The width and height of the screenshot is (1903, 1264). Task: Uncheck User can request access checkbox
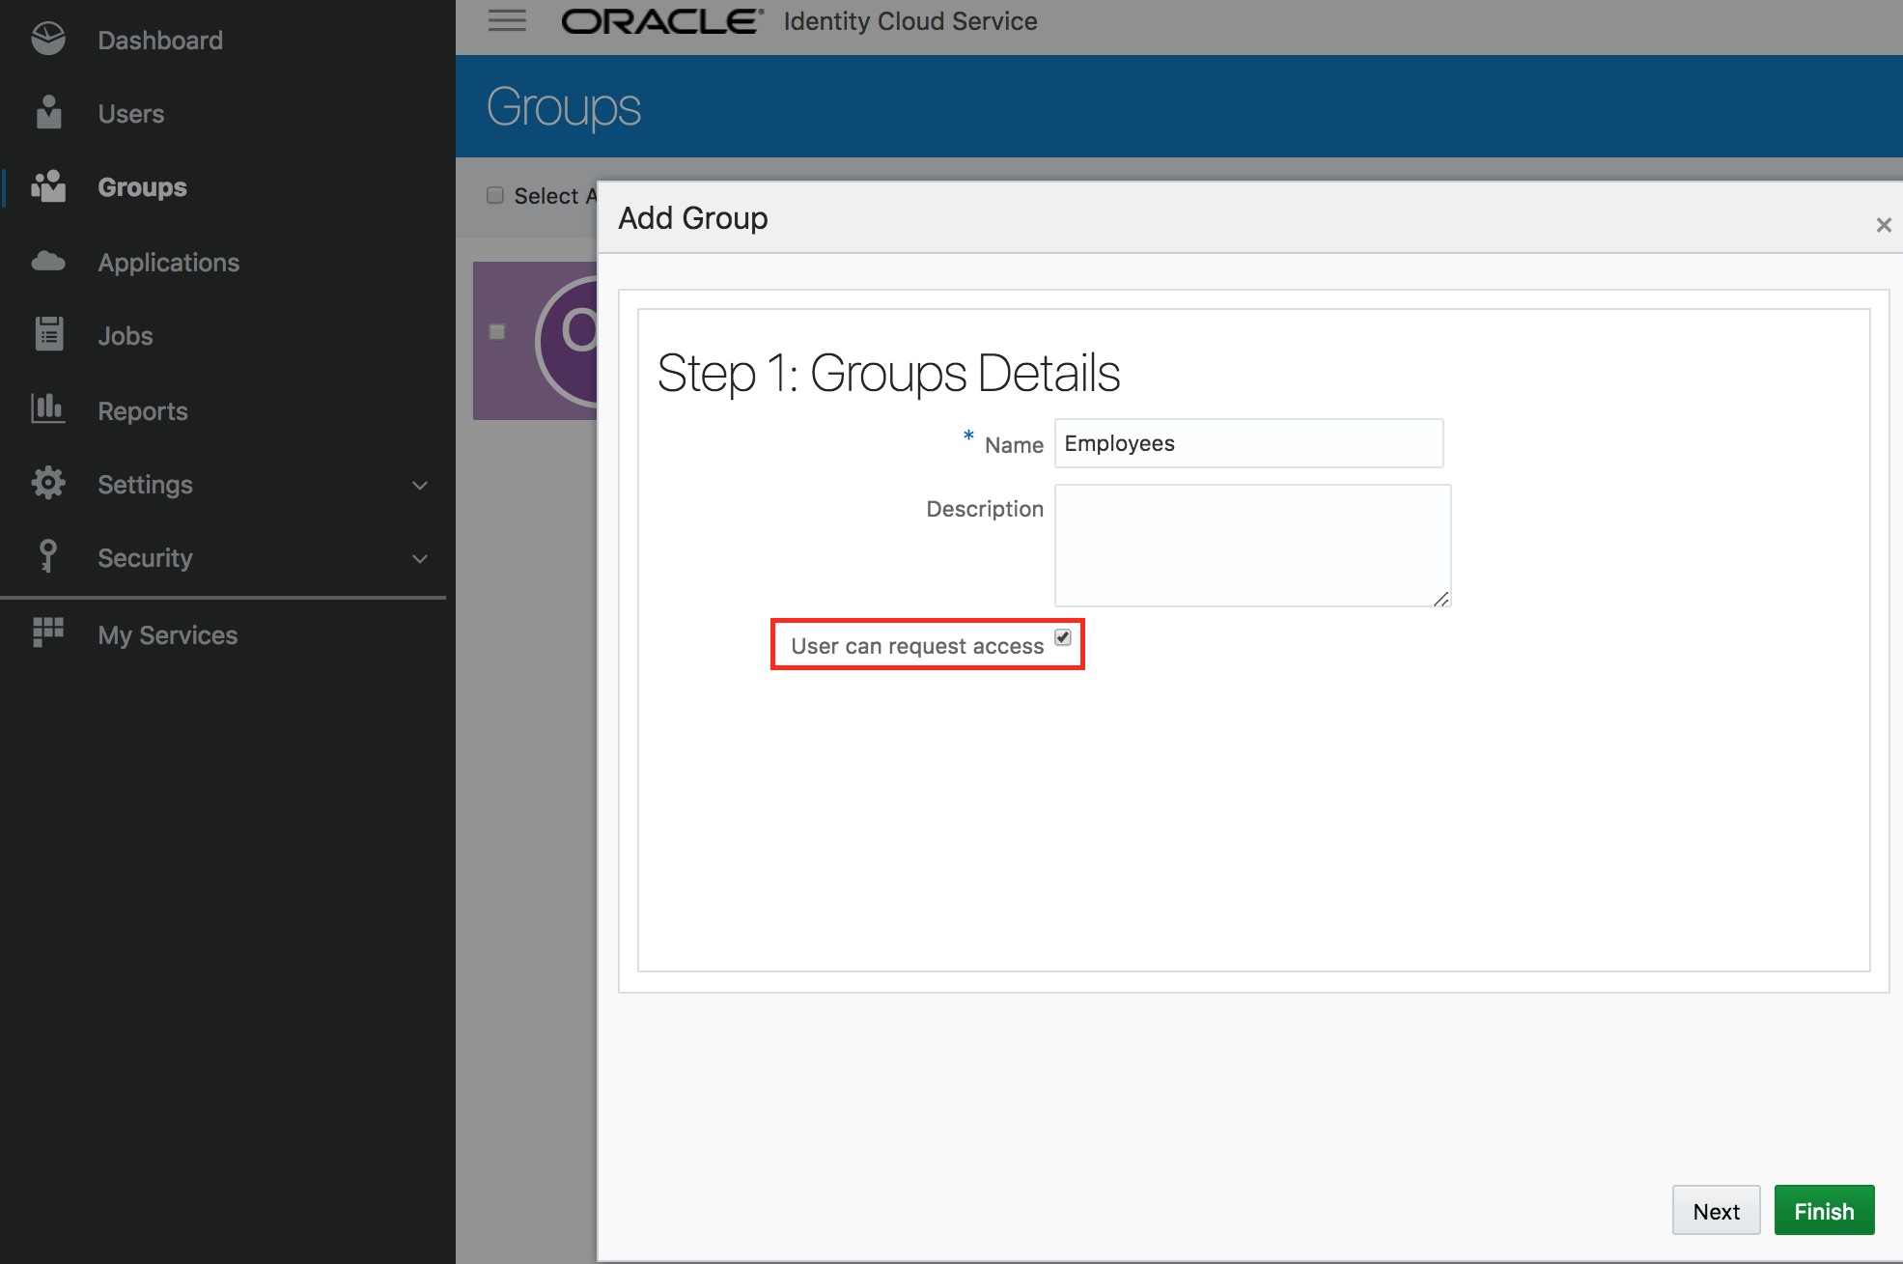pos(1063,637)
